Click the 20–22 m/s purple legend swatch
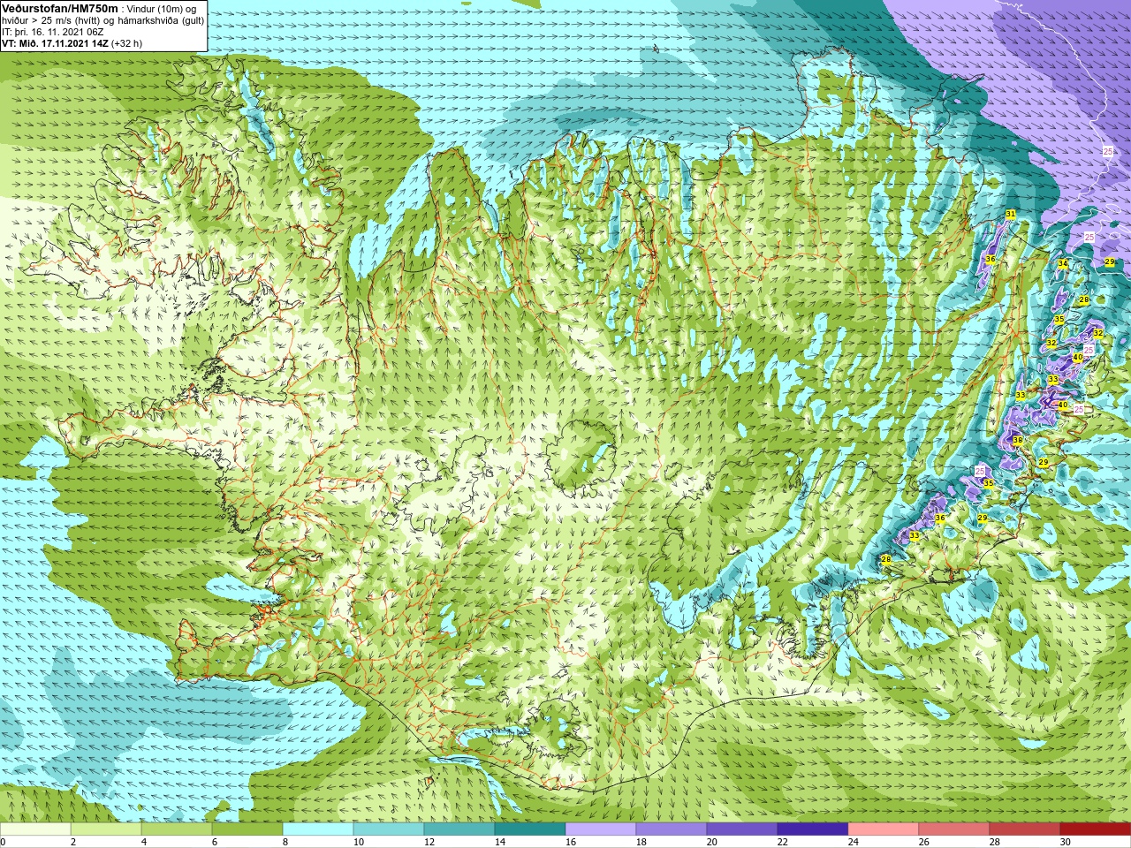 pyautogui.click(x=742, y=829)
